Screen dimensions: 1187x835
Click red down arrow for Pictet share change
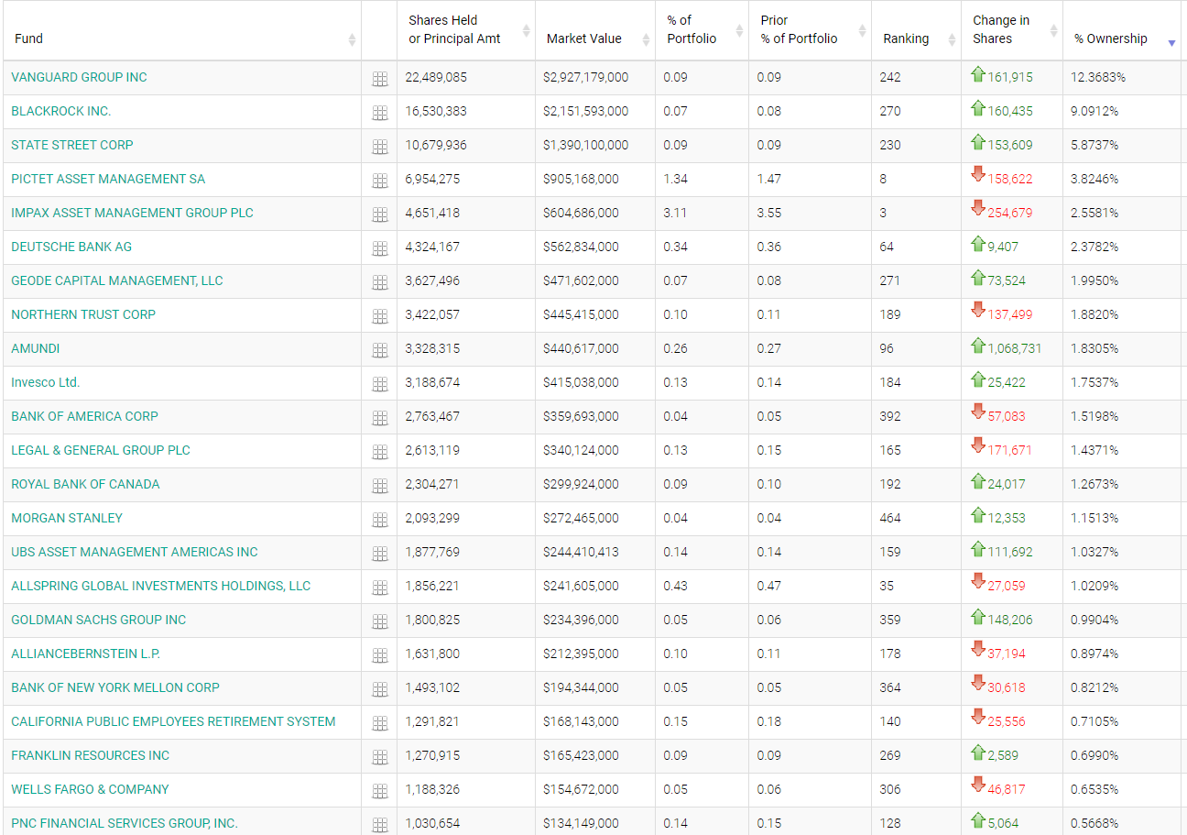pyautogui.click(x=978, y=174)
